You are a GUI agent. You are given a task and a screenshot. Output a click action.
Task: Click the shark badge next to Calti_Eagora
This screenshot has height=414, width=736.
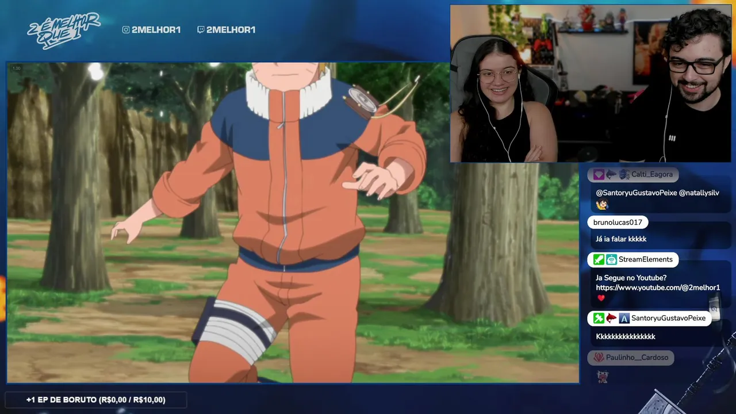(611, 174)
